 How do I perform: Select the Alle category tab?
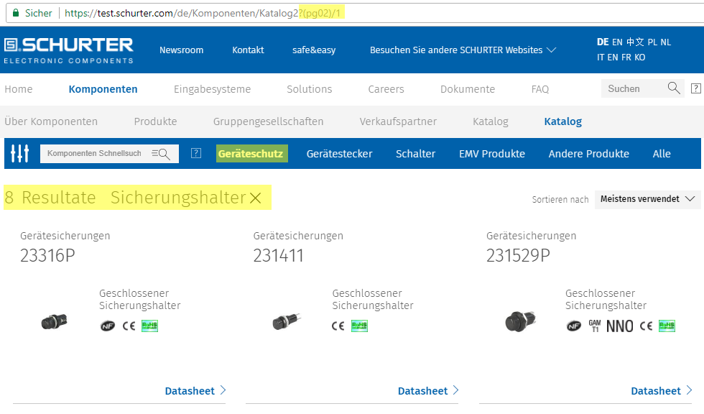click(662, 154)
